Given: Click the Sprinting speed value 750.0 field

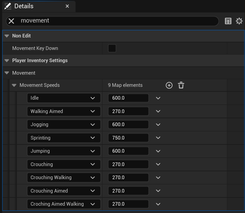Looking at the screenshot, I should click(128, 138).
